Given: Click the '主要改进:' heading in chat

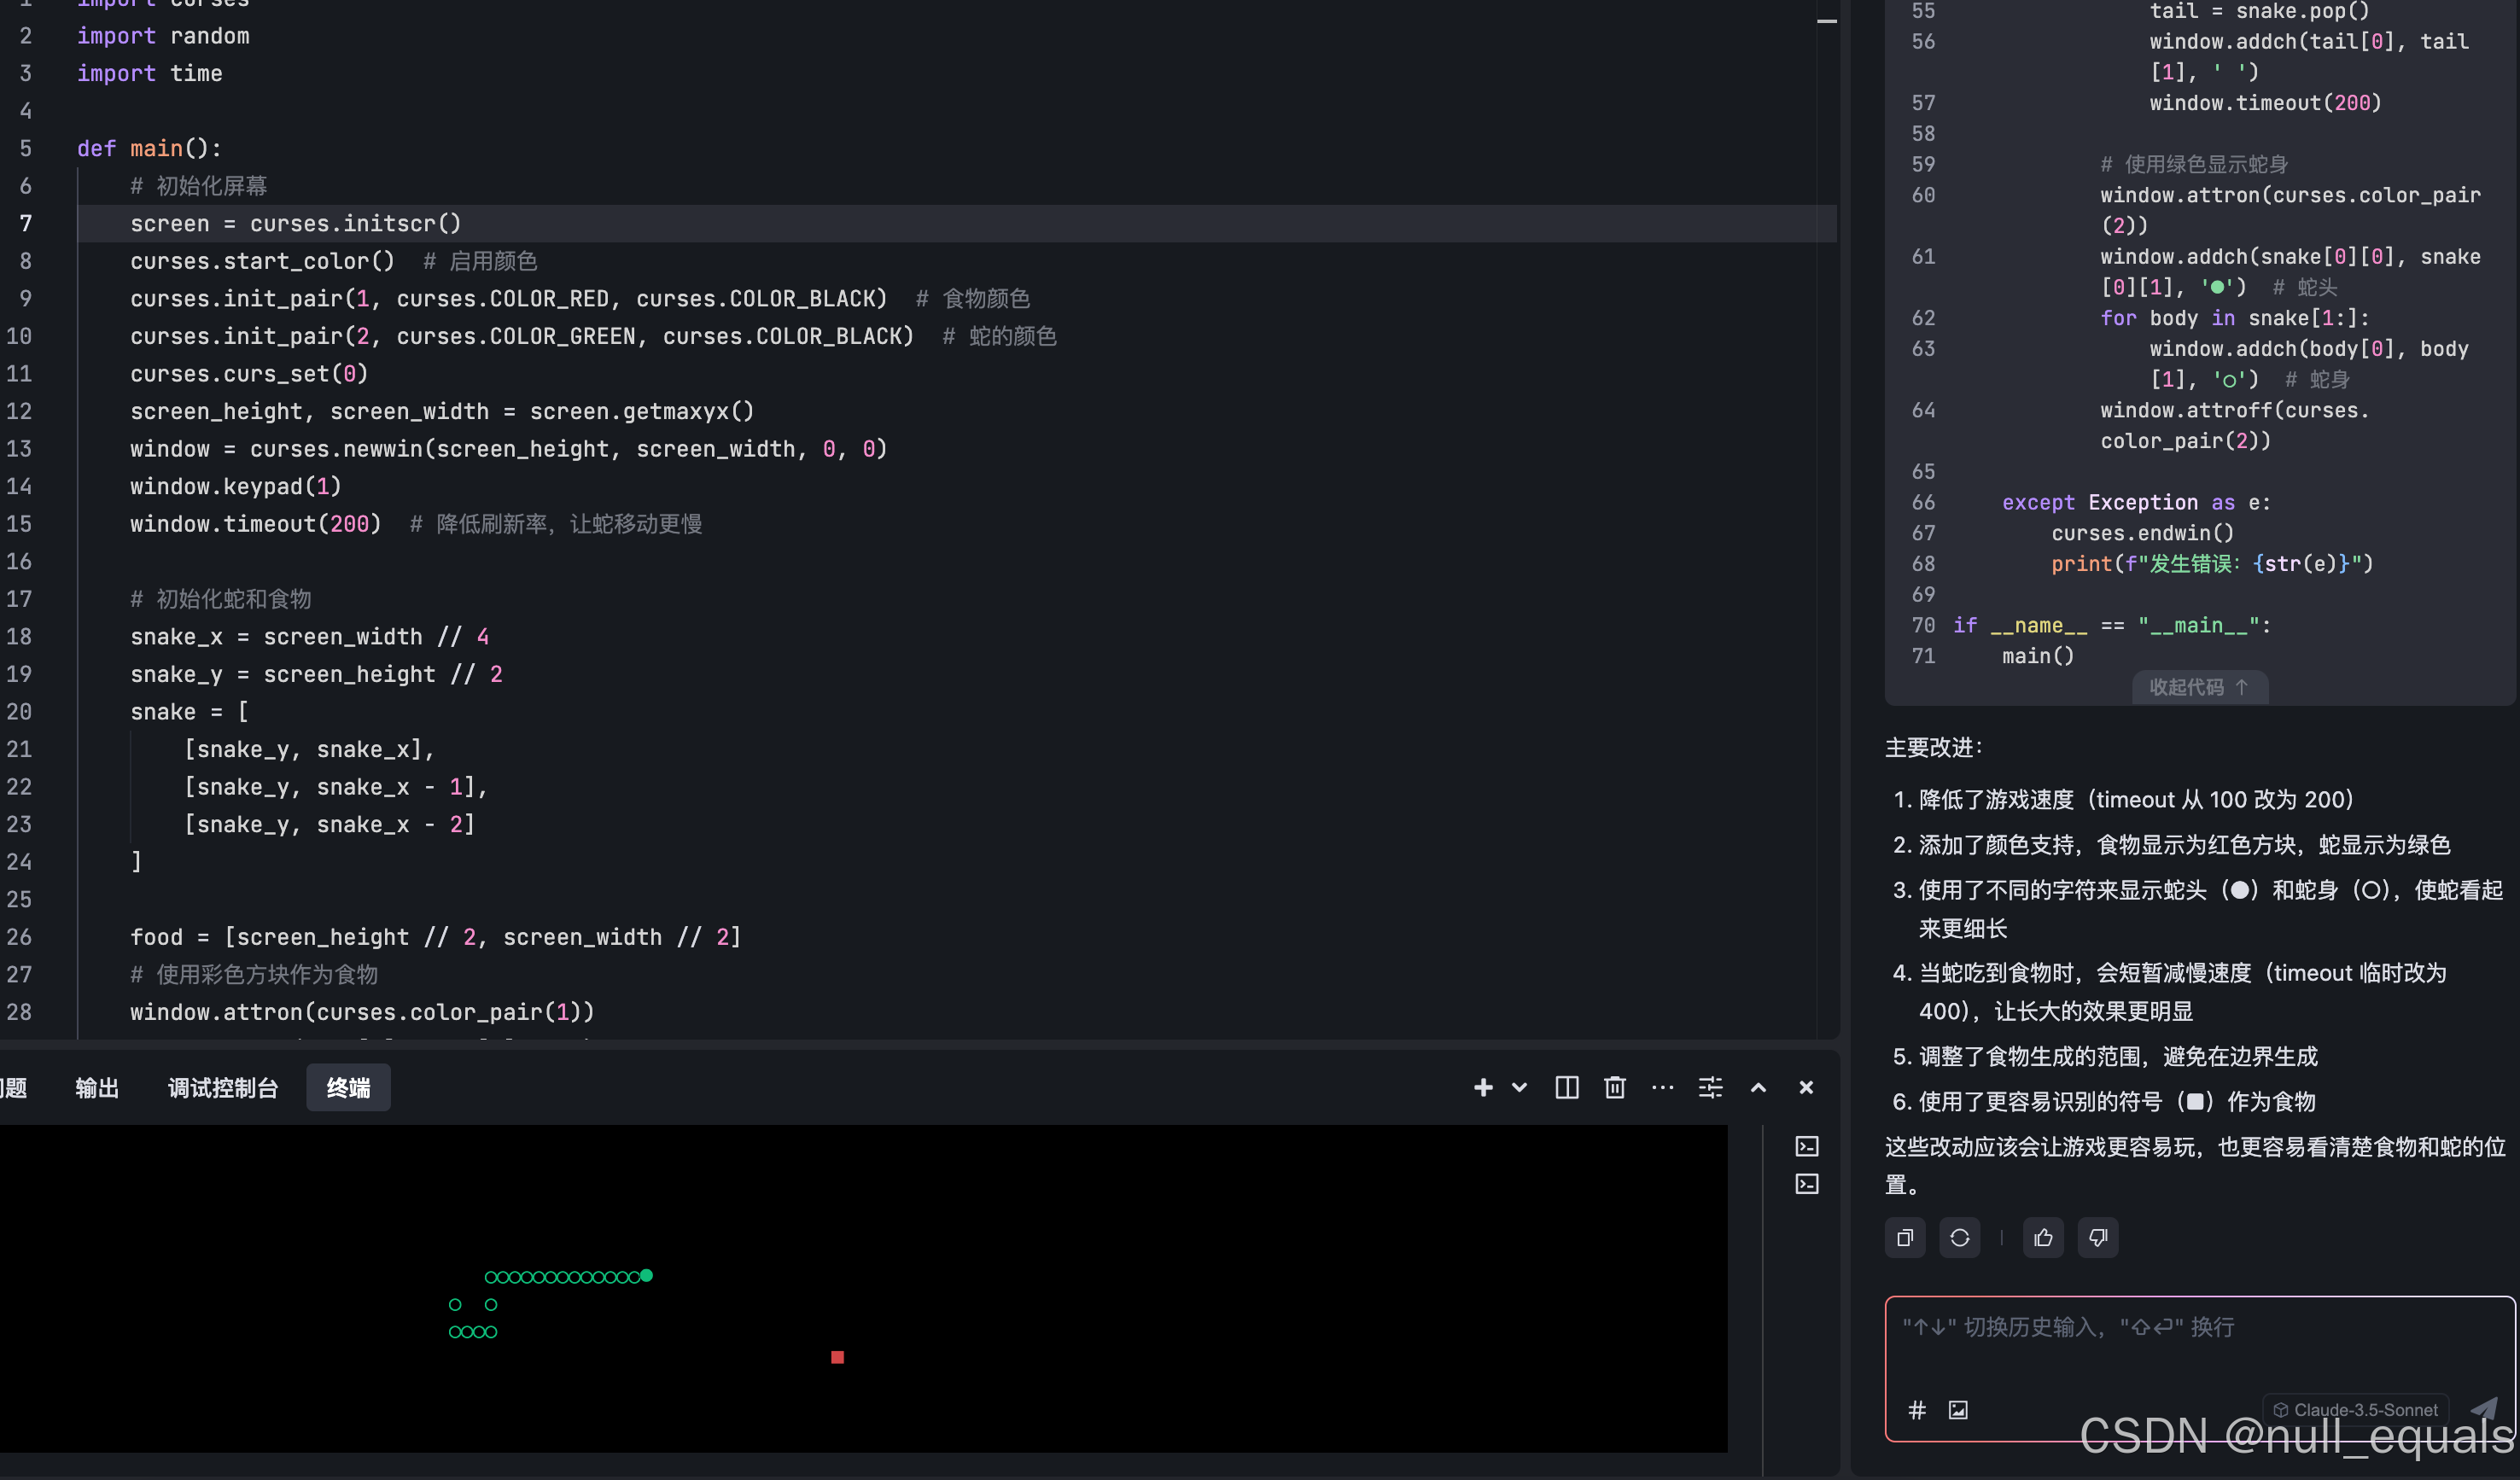Looking at the screenshot, I should [x=1934, y=747].
